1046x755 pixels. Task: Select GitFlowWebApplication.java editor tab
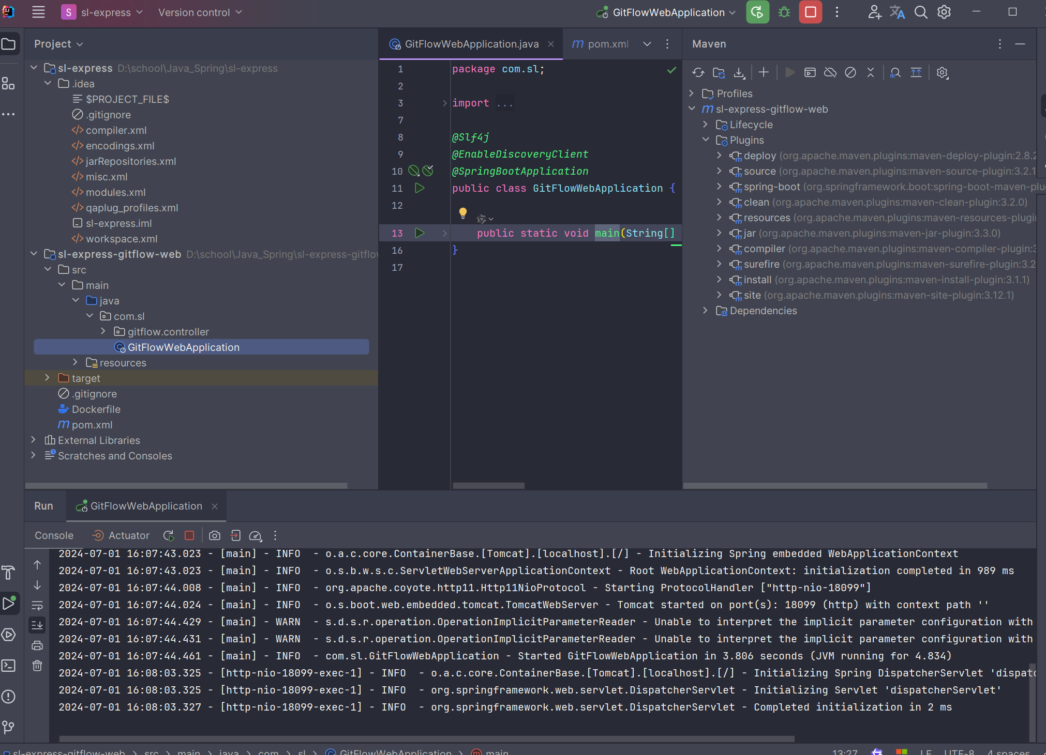coord(471,44)
